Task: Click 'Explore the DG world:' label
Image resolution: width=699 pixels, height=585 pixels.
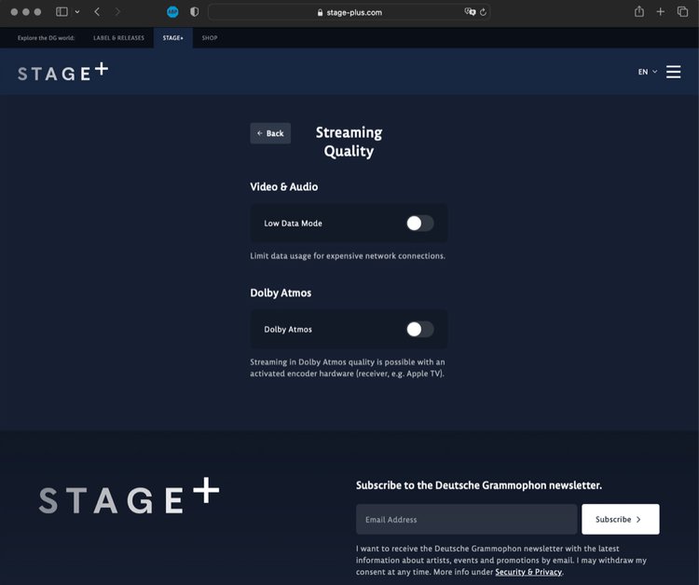Action: click(46, 38)
